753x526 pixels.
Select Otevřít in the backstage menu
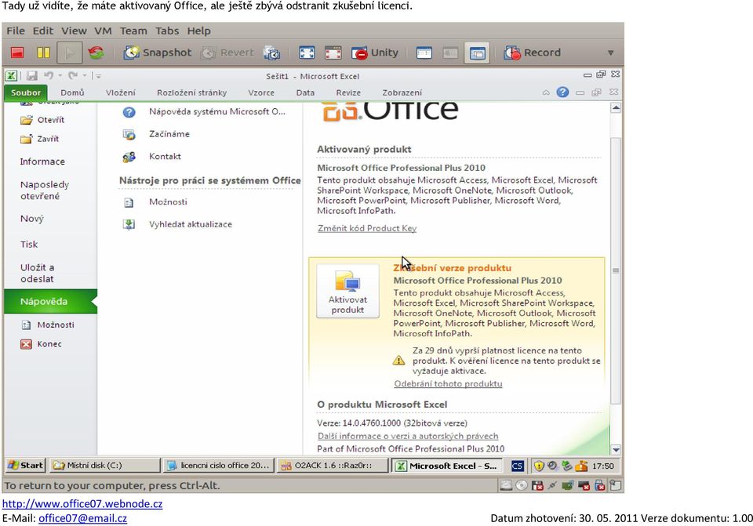click(x=42, y=120)
